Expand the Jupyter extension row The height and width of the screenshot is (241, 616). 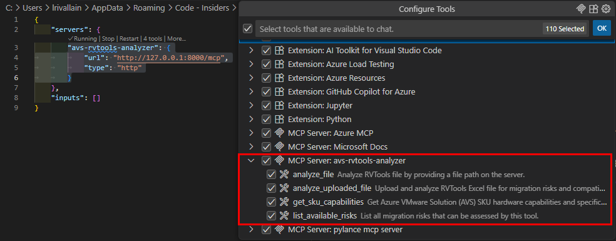pyautogui.click(x=252, y=105)
